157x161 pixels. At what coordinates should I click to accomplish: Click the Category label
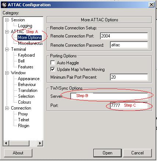coord(11,13)
